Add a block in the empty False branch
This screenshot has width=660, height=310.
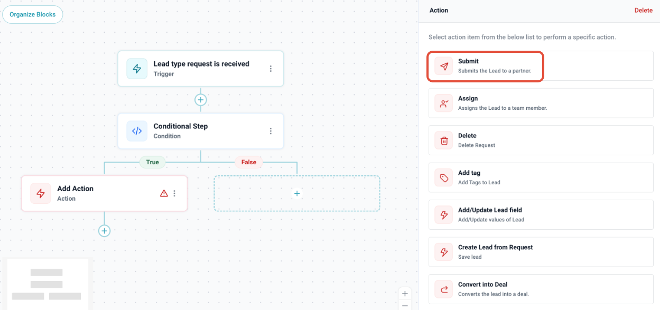[x=297, y=193]
